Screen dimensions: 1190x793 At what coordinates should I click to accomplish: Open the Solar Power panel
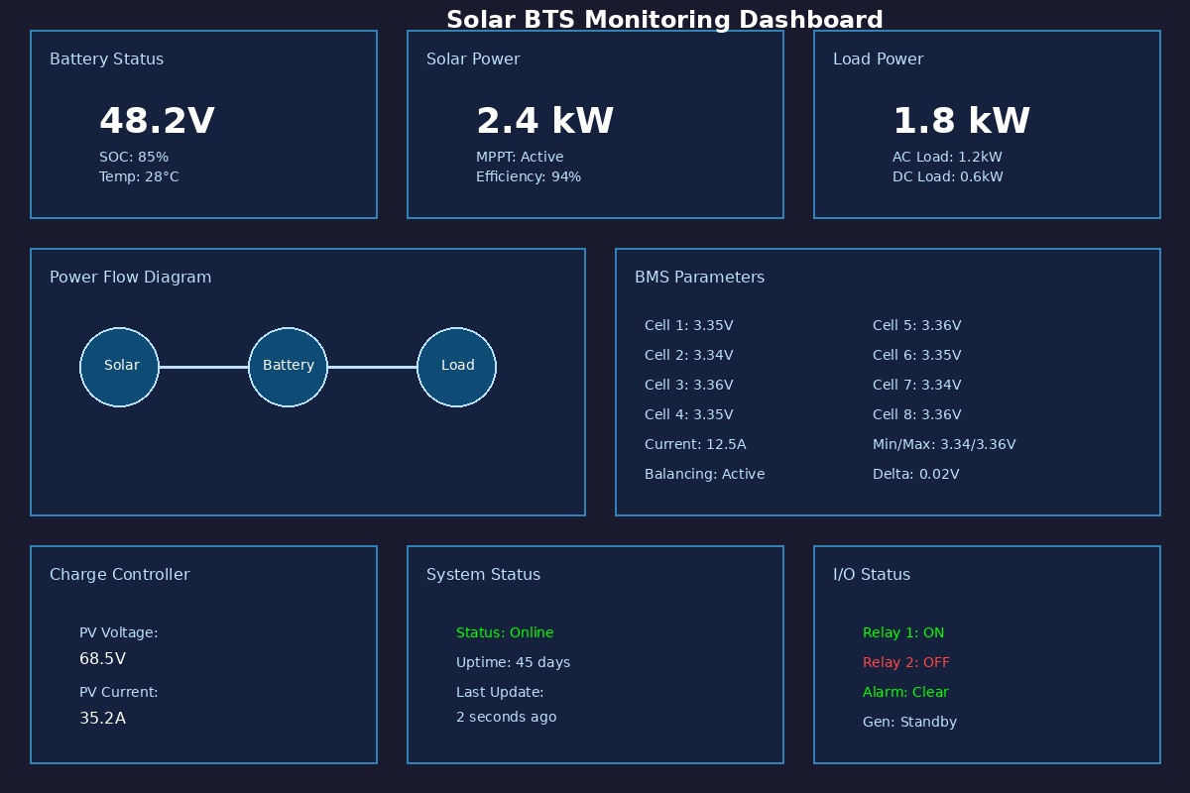(473, 59)
